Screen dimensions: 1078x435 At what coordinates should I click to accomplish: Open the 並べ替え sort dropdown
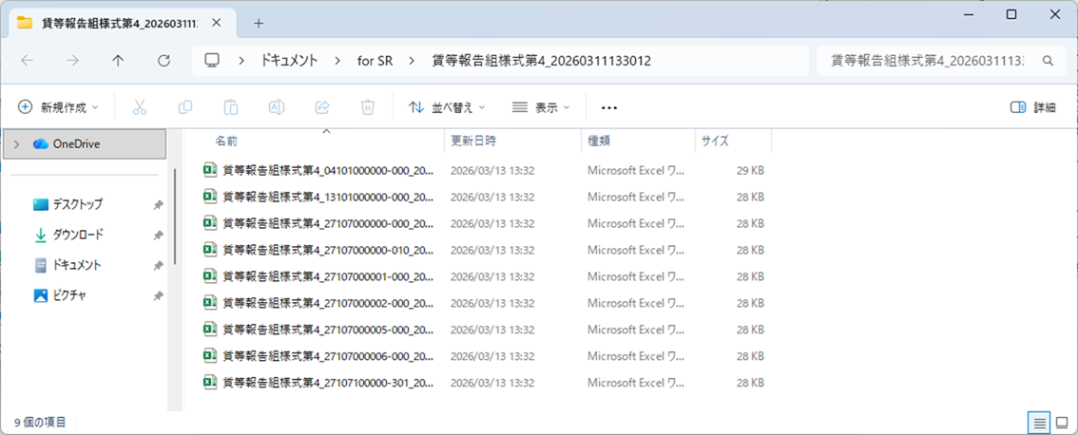pyautogui.click(x=447, y=107)
